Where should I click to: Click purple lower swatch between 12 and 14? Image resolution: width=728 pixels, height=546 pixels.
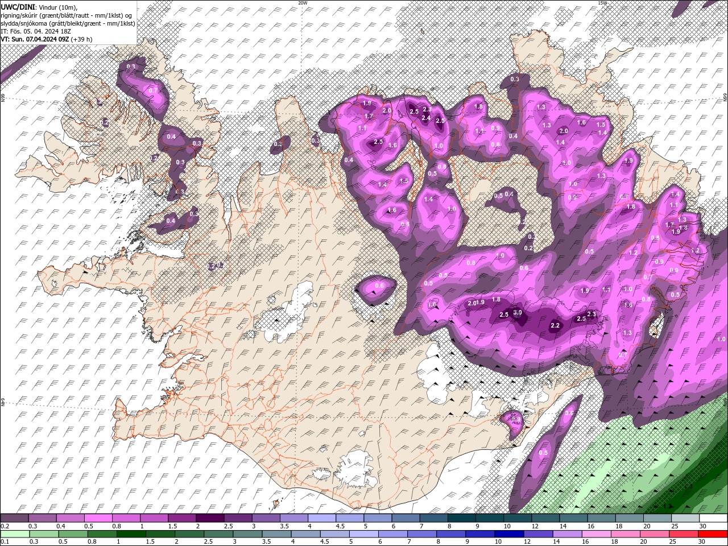coord(539,534)
